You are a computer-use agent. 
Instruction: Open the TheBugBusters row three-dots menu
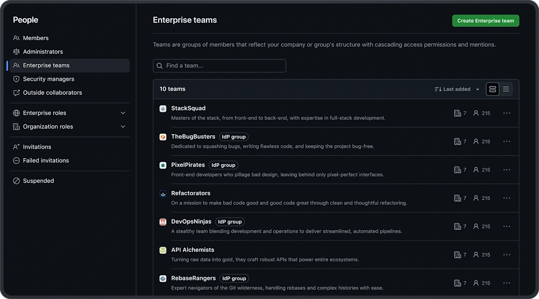click(x=507, y=141)
